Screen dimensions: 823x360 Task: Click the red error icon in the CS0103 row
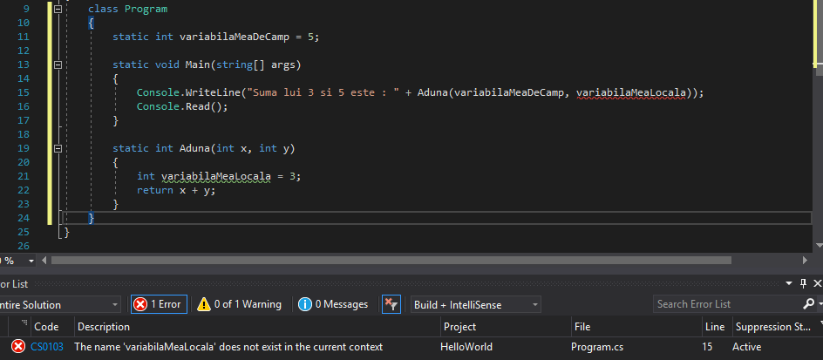point(17,347)
